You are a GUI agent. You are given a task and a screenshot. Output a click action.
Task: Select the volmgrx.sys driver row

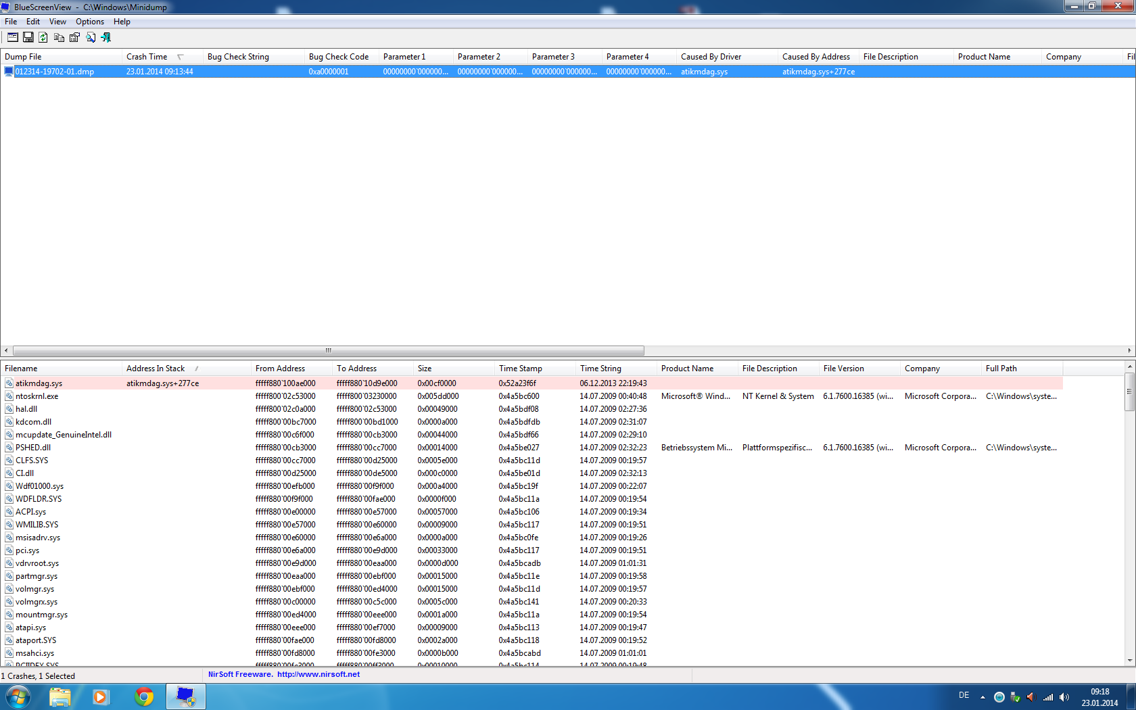531,602
